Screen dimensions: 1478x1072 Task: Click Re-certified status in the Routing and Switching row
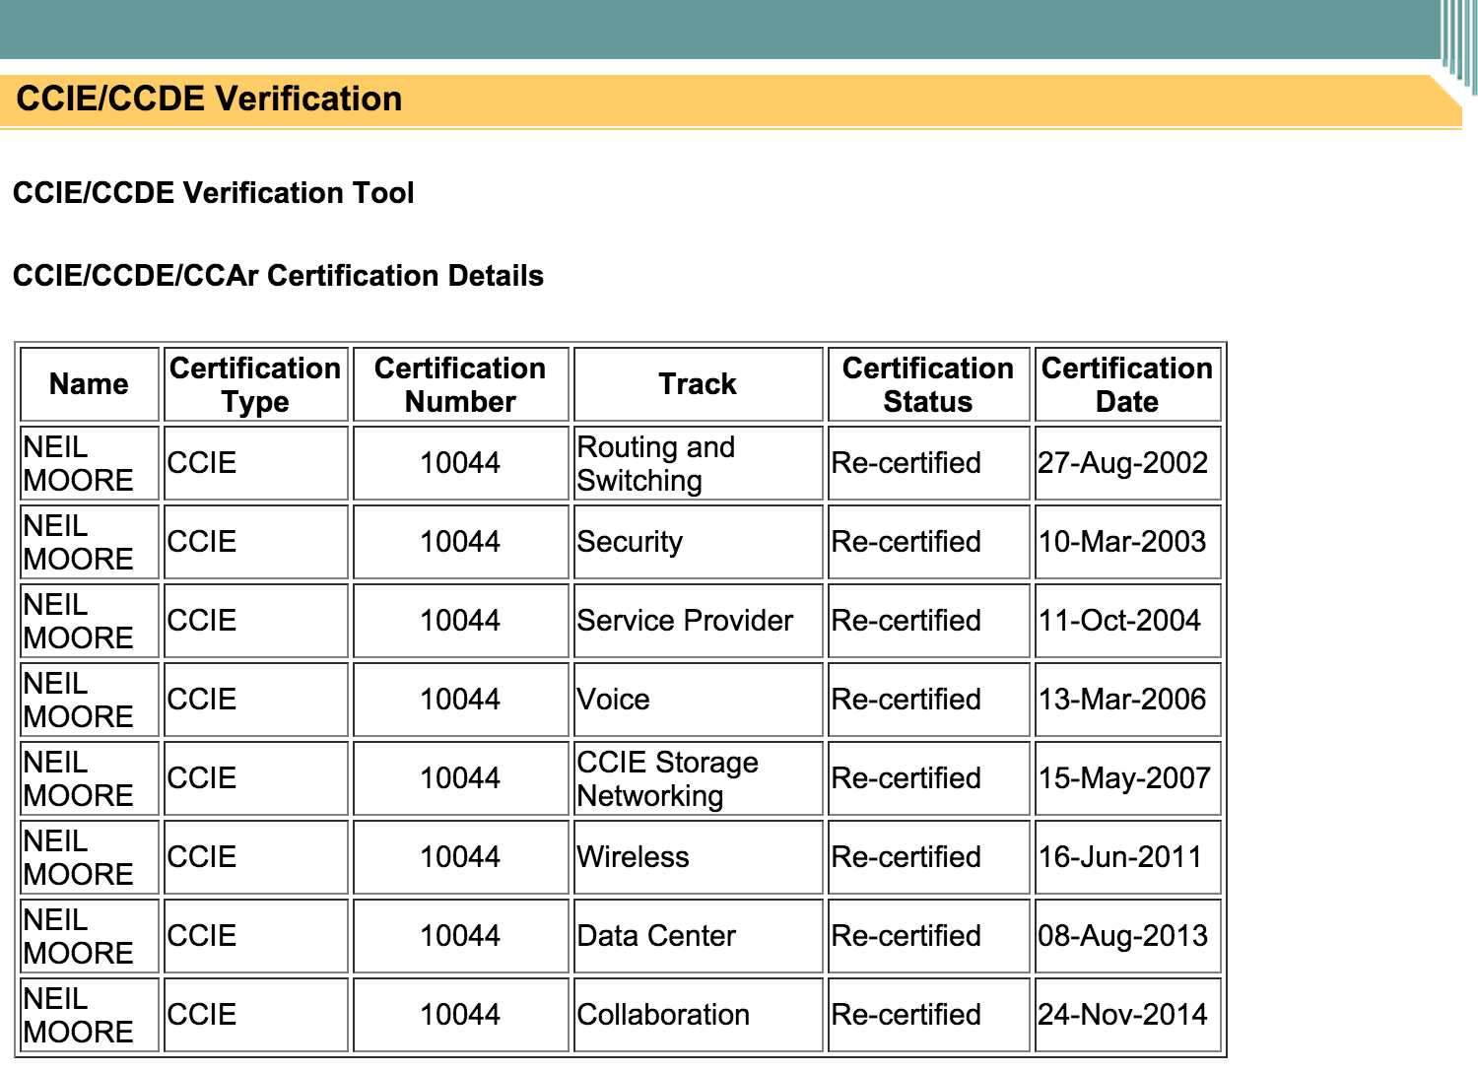(x=907, y=463)
